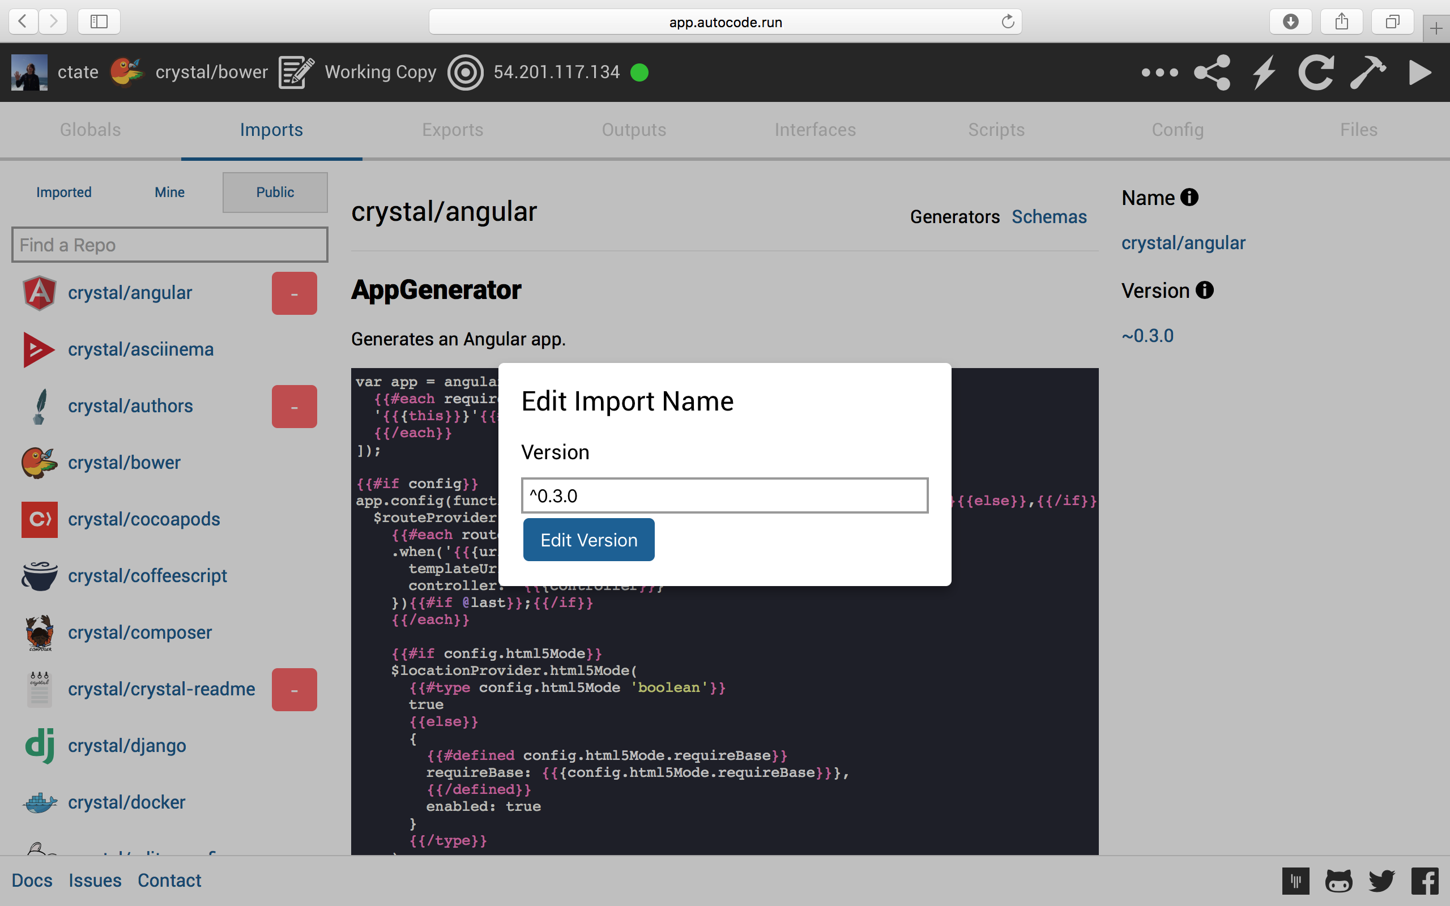Click the info icon next to Version
This screenshot has height=906, width=1450.
point(1204,290)
